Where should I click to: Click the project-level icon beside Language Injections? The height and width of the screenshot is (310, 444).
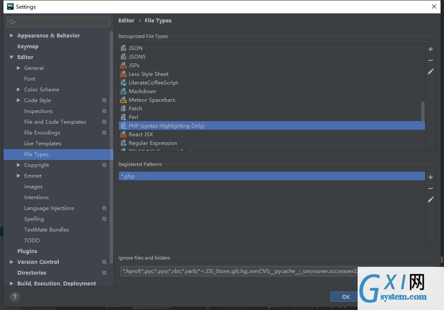[x=104, y=208]
